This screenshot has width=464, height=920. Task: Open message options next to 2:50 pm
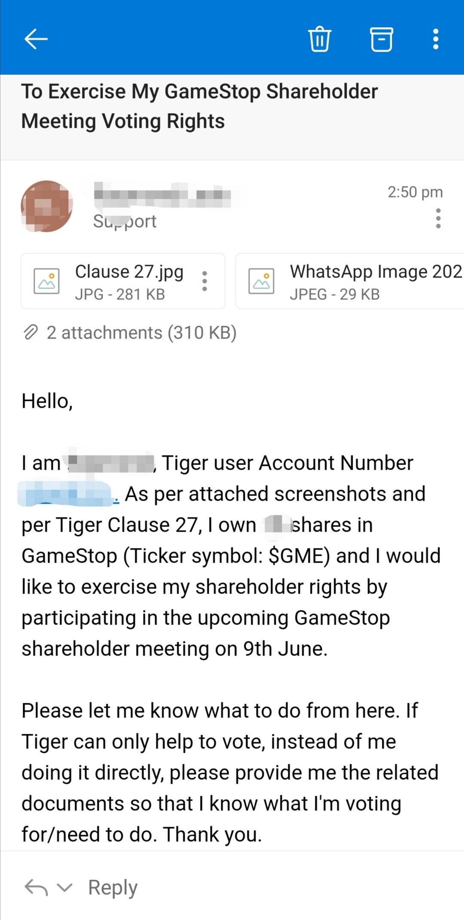pyautogui.click(x=438, y=218)
